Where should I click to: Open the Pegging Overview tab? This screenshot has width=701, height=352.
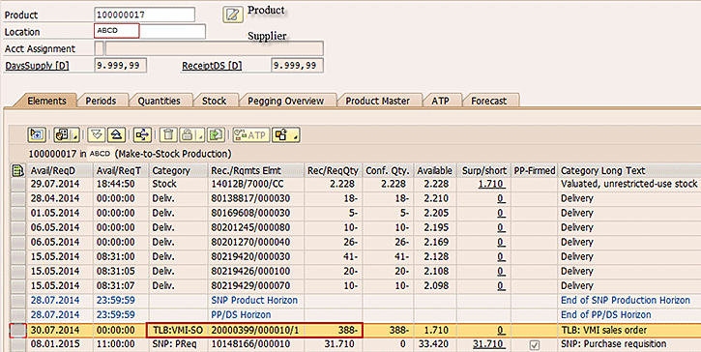285,101
